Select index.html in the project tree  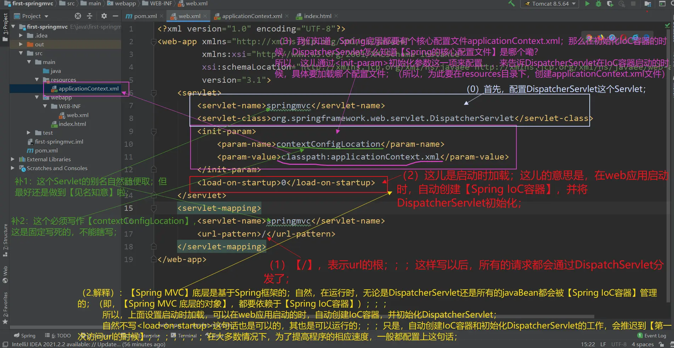(x=72, y=124)
